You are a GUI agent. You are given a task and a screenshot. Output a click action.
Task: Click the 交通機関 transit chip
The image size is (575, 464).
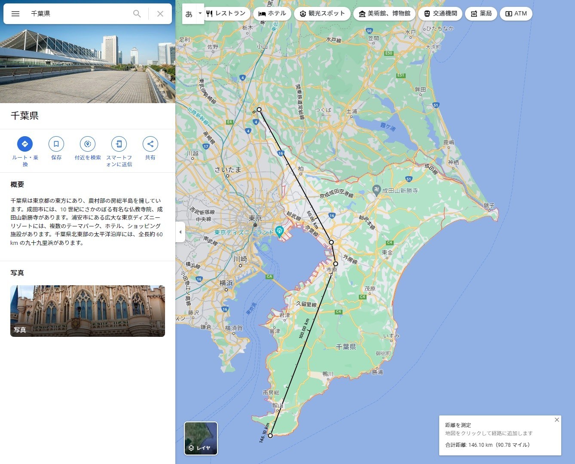click(x=440, y=14)
